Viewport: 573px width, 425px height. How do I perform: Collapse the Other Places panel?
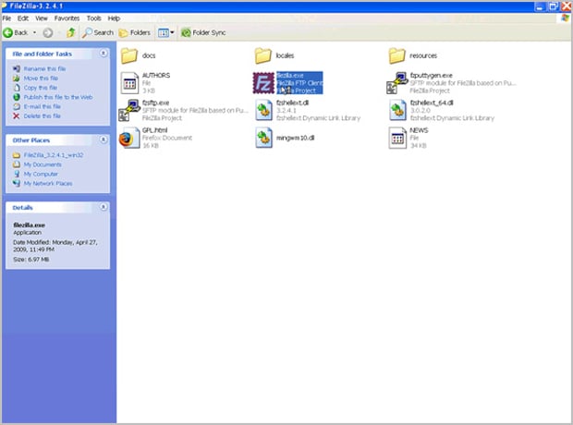tap(103, 140)
